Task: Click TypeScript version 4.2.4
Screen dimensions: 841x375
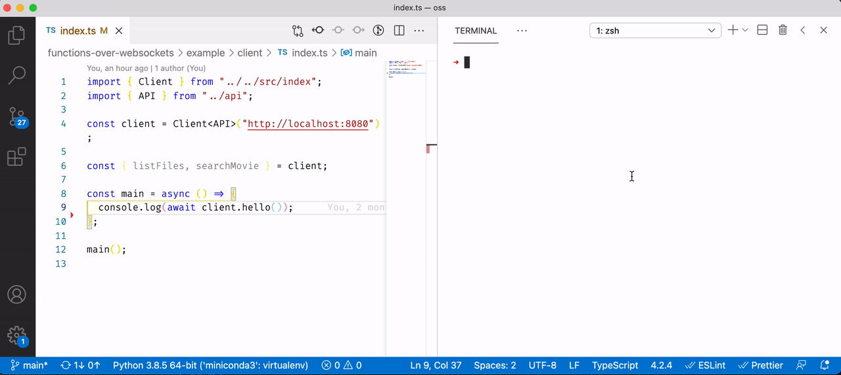Action: tap(662, 365)
